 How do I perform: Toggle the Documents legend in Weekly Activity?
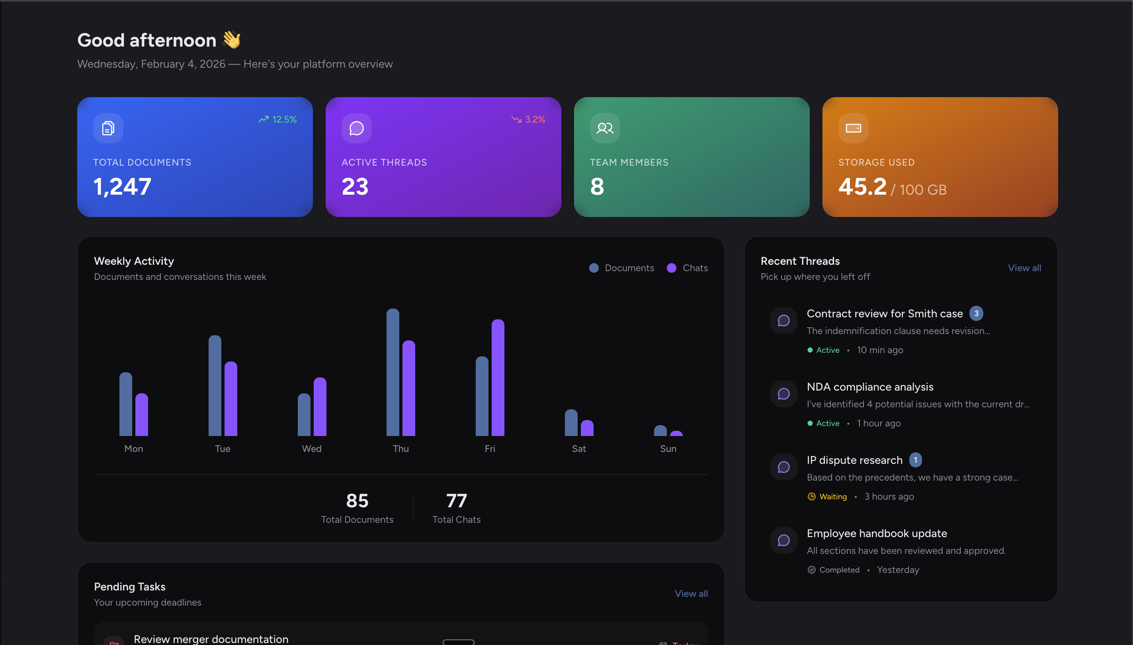pyautogui.click(x=621, y=268)
